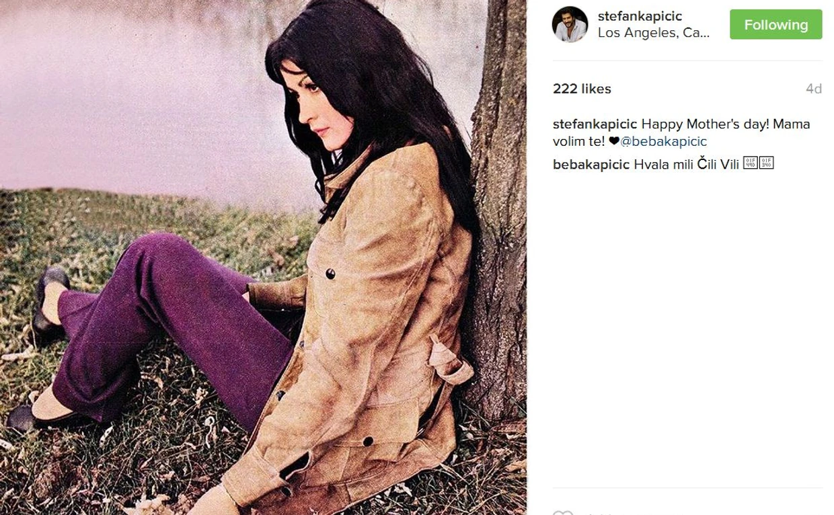Click the black heart emoji in caption
The width and height of the screenshot is (834, 515).
coord(613,141)
